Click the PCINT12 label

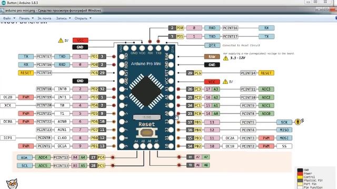click(x=61, y=157)
